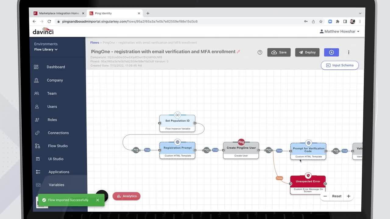Click the Ping icon on Create PingOne User
Screen dimensions: 390x219
(x=241, y=142)
